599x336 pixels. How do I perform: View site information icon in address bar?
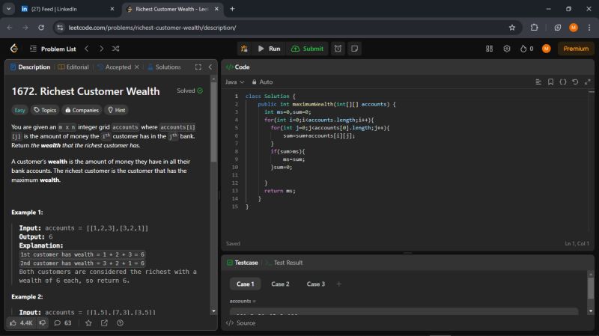60,28
